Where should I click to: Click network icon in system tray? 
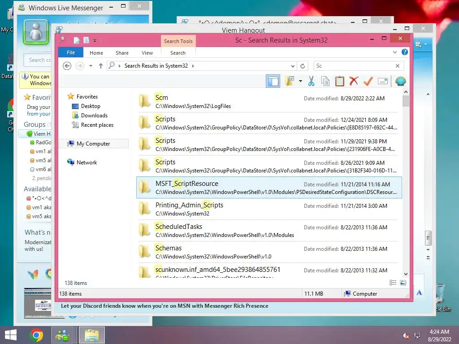coord(417,335)
